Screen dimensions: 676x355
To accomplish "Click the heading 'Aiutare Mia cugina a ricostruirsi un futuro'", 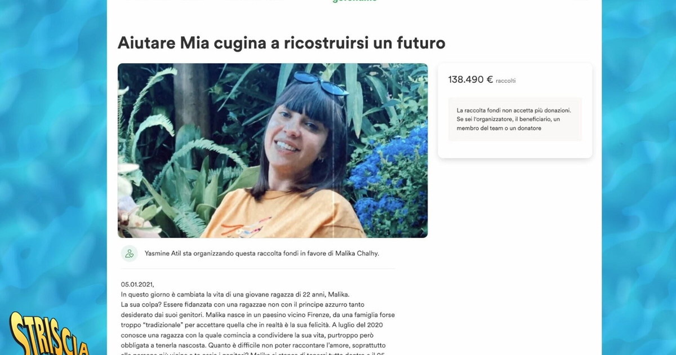I will (x=282, y=43).
